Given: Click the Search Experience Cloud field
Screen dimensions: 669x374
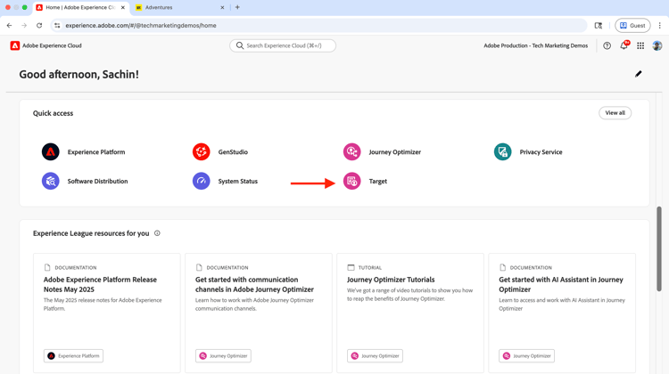Looking at the screenshot, I should click(283, 45).
